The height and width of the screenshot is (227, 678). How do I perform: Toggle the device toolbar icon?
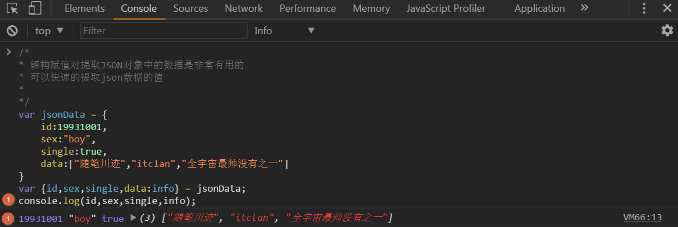[35, 8]
